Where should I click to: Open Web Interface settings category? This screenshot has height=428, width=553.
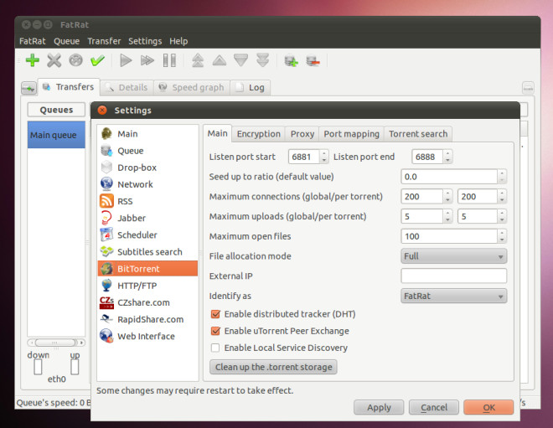coord(147,337)
